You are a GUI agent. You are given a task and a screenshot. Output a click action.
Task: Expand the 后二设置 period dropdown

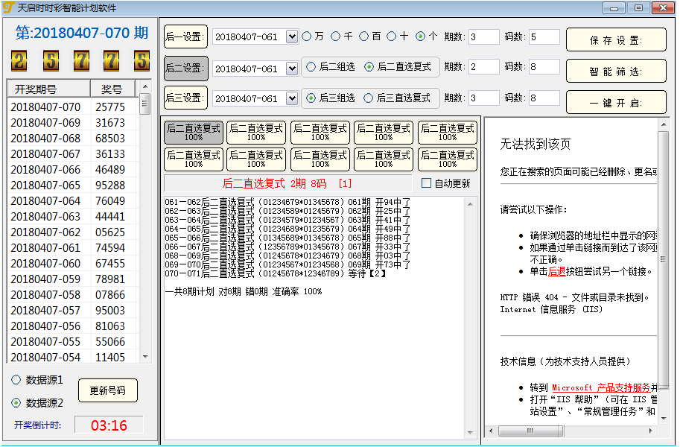(291, 68)
